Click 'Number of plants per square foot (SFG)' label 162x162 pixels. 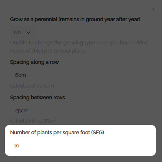click(x=57, y=132)
